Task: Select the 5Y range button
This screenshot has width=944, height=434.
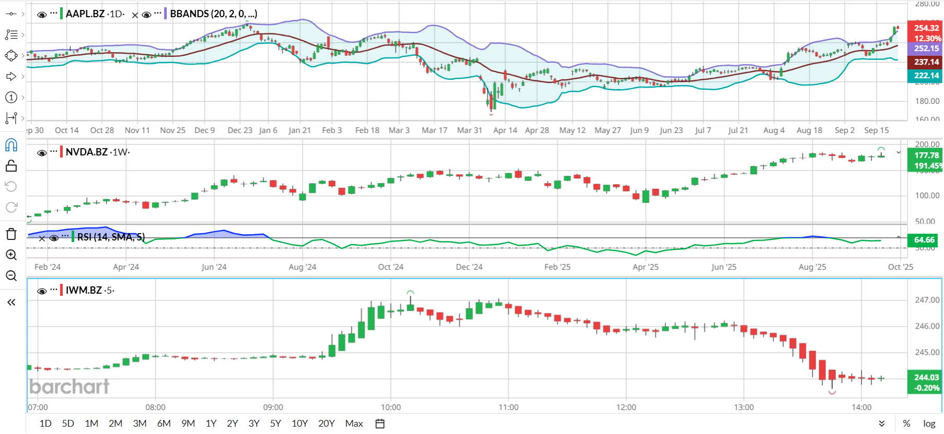Action: pos(275,424)
